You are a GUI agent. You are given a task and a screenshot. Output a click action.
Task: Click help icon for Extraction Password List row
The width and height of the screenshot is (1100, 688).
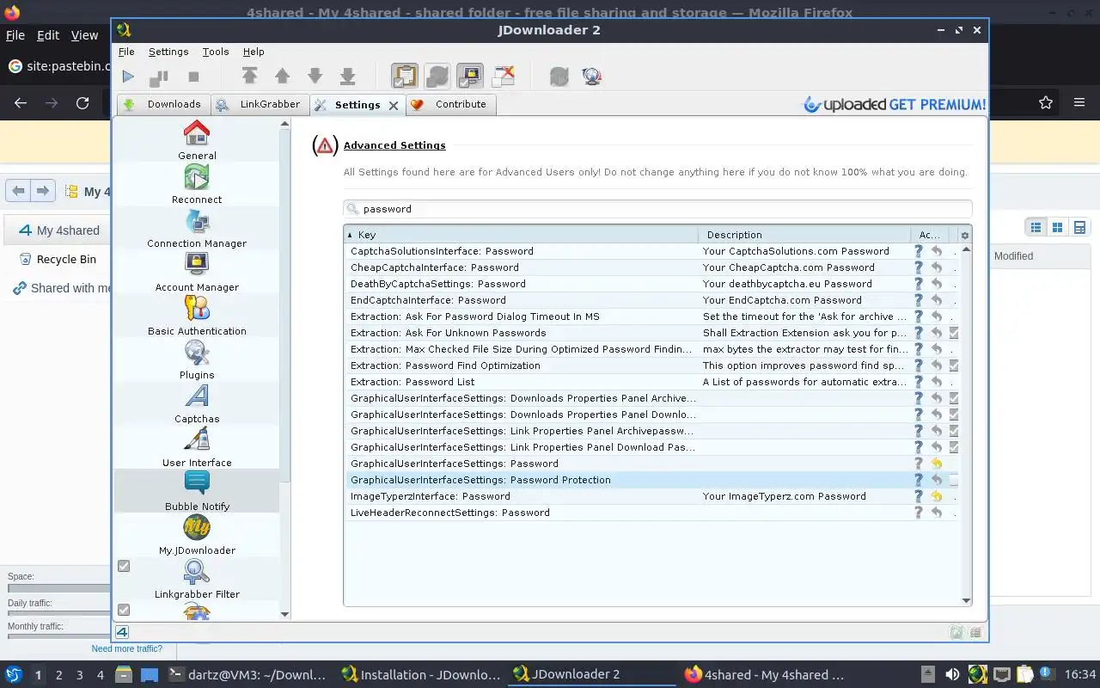[918, 382]
